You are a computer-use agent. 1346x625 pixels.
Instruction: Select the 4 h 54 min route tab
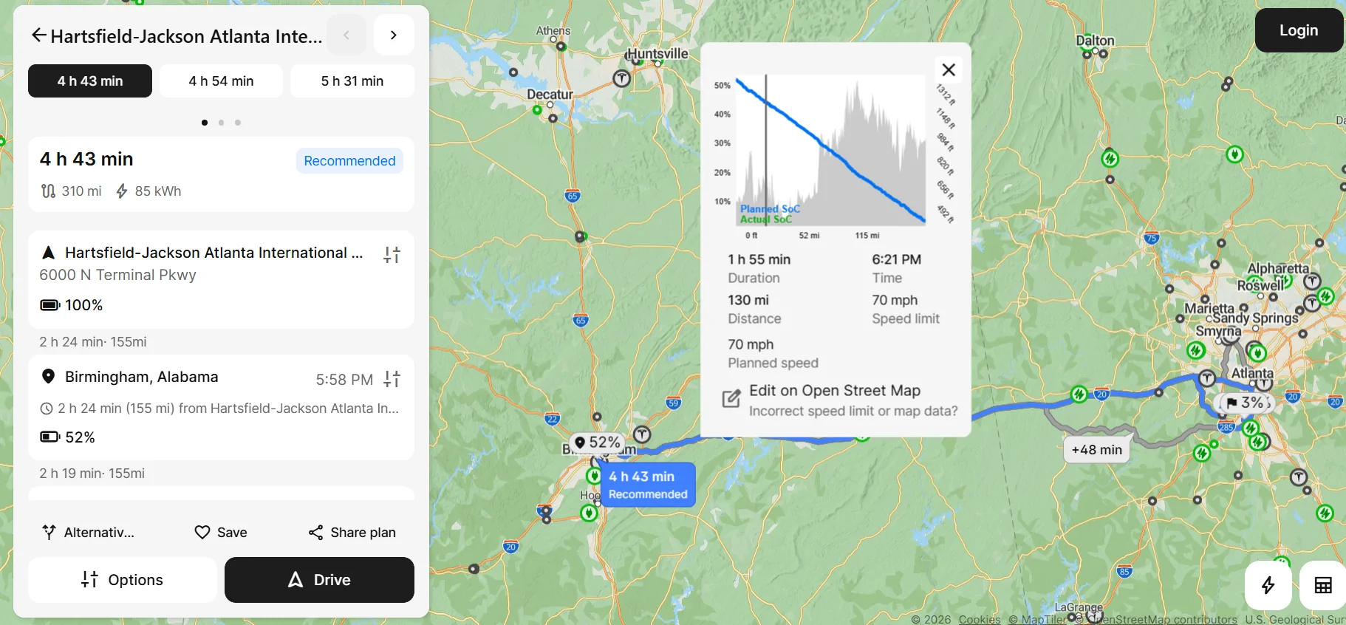pos(221,81)
